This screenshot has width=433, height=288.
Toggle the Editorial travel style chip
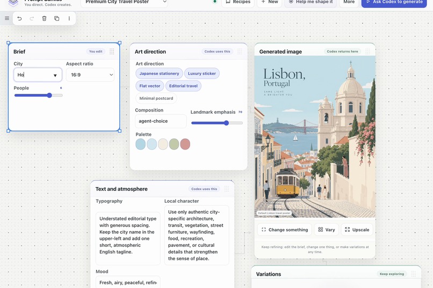tap(183, 86)
